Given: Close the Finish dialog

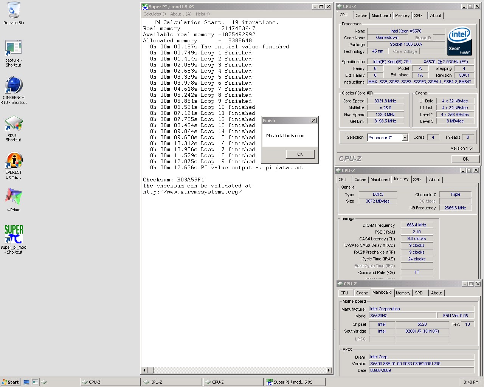Looking at the screenshot, I should click(x=313, y=121).
